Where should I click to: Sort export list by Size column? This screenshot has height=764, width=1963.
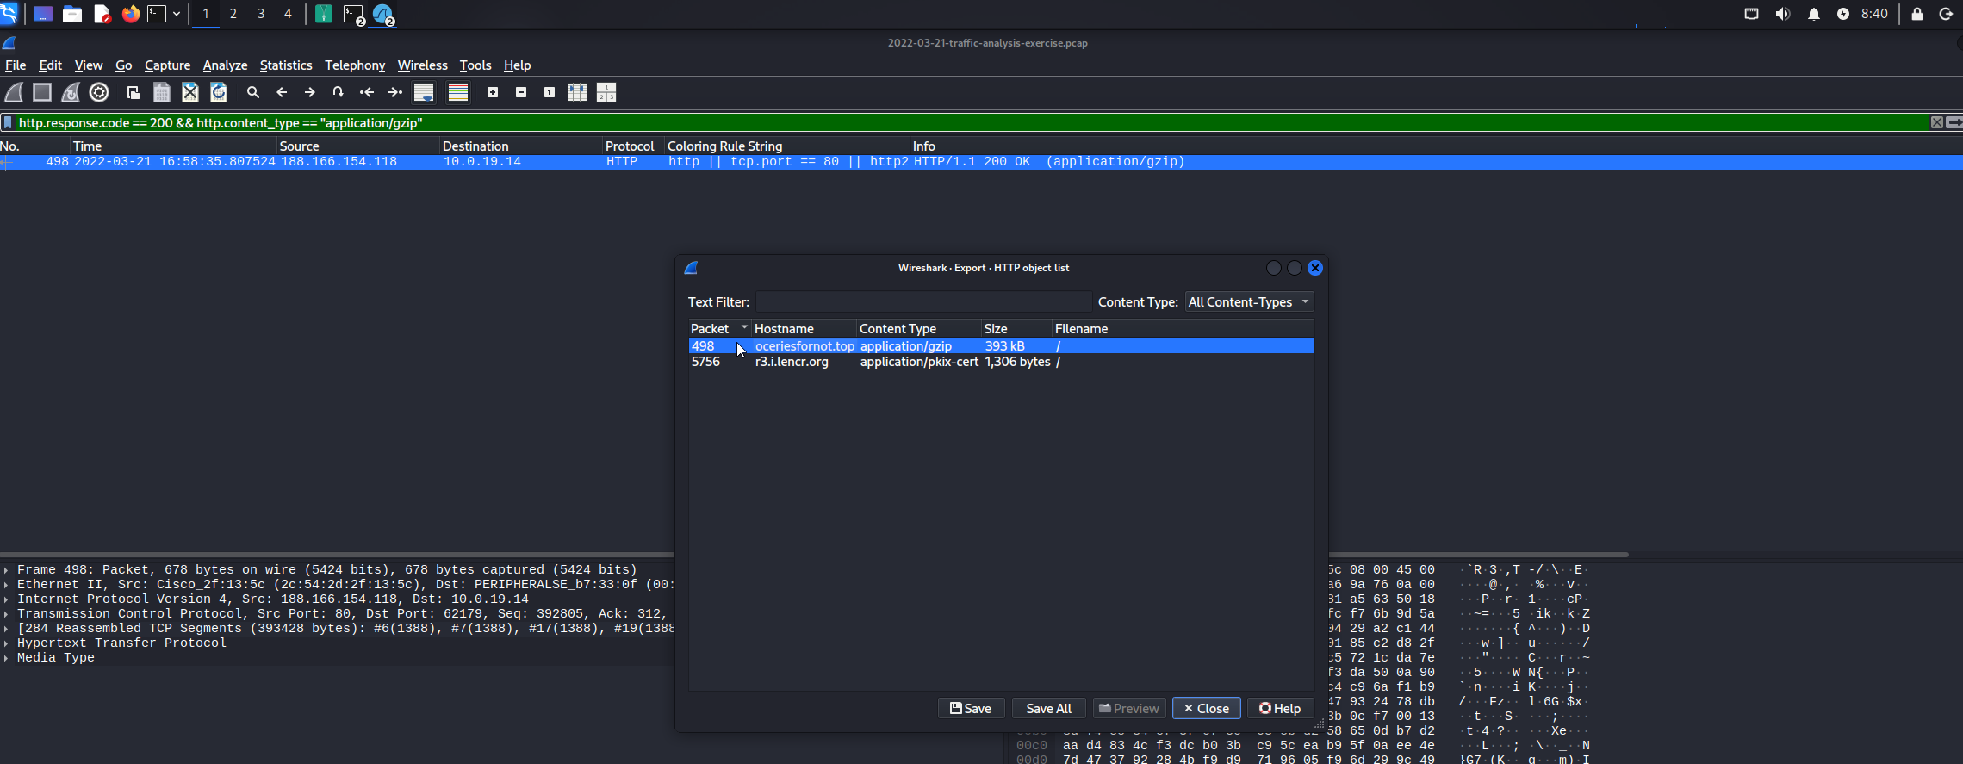pos(1016,328)
